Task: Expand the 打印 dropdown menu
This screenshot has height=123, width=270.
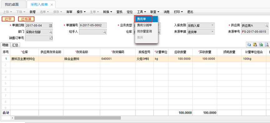Action: [x=178, y=12]
